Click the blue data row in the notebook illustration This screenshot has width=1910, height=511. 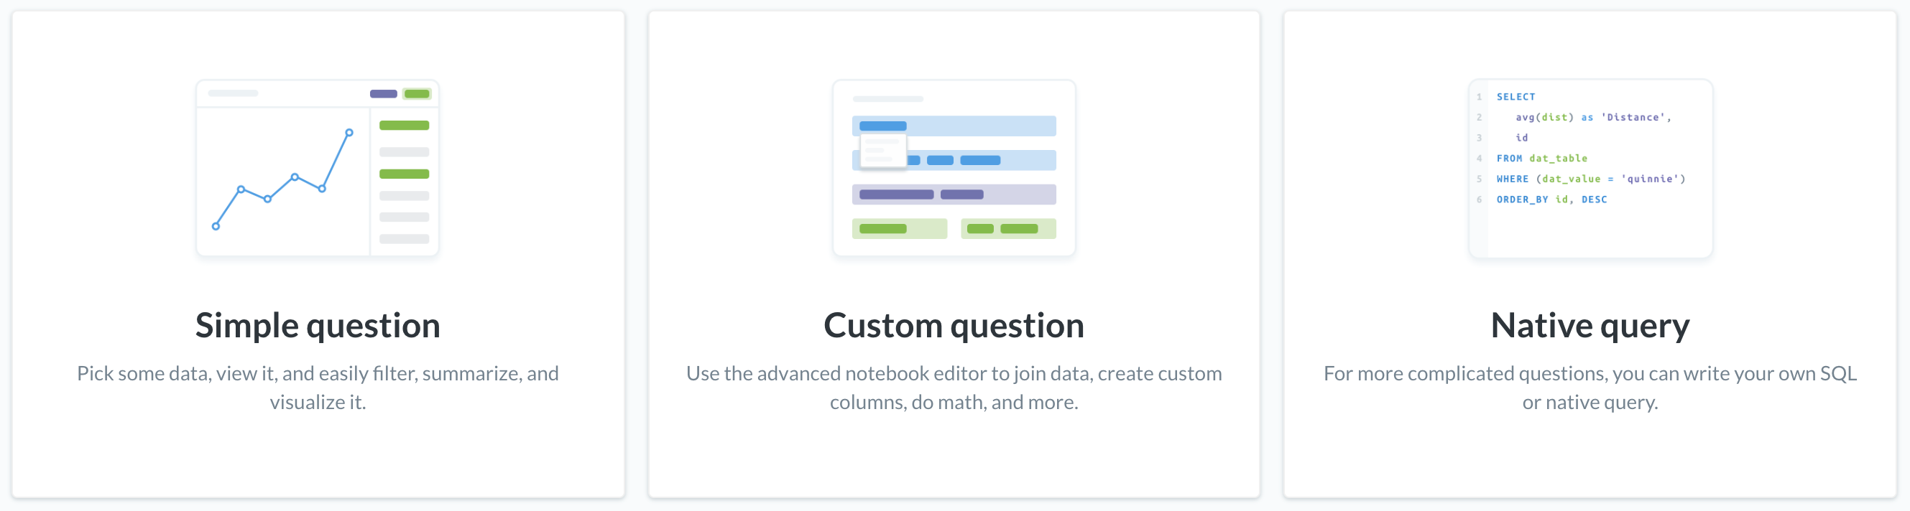[x=954, y=126]
